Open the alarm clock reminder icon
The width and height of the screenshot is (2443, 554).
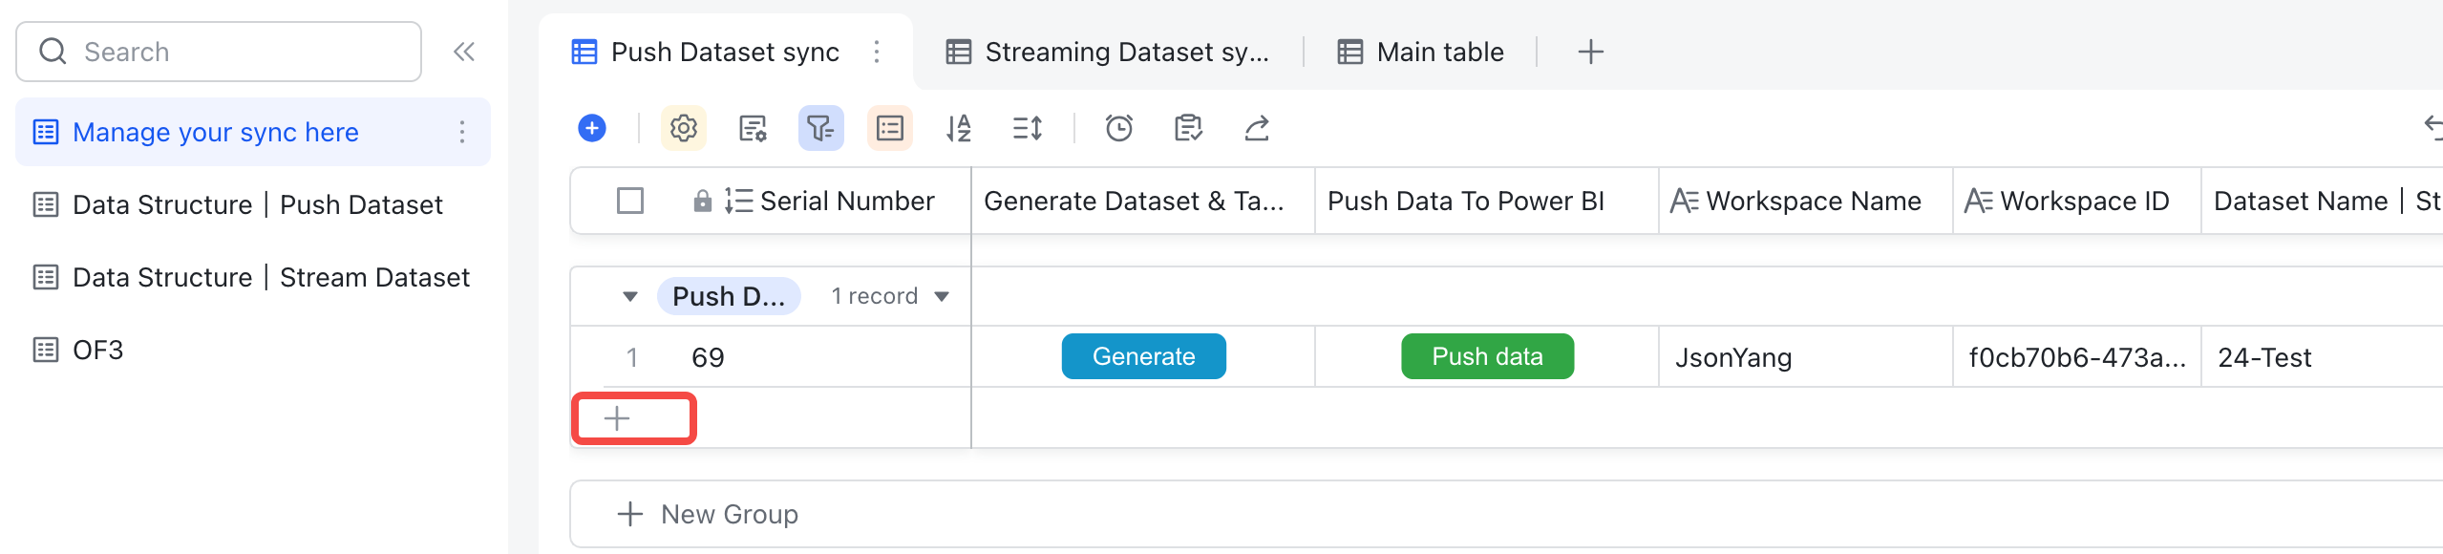coord(1118,128)
